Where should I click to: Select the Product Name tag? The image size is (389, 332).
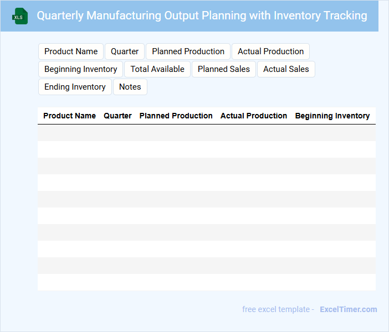[71, 51]
